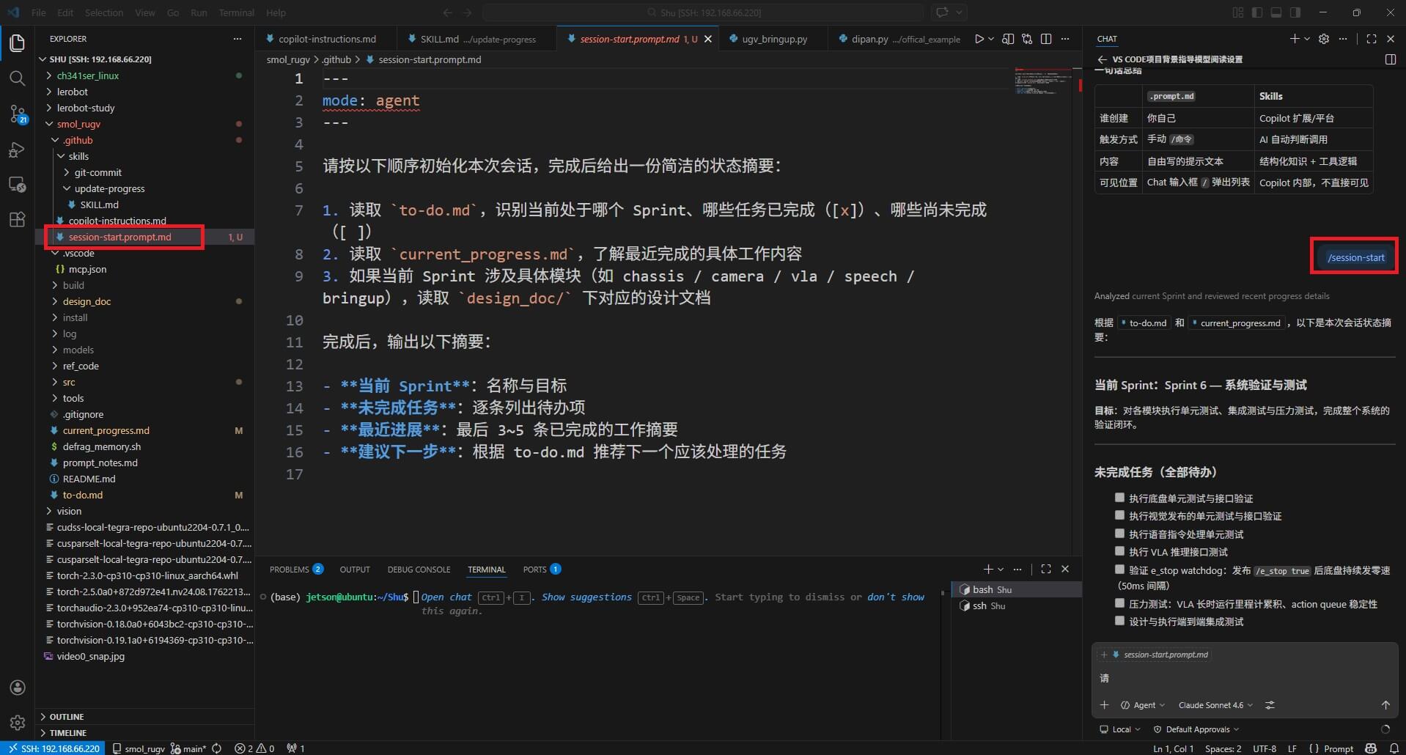Expand the design_doc folder
1406x755 pixels.
coord(87,301)
